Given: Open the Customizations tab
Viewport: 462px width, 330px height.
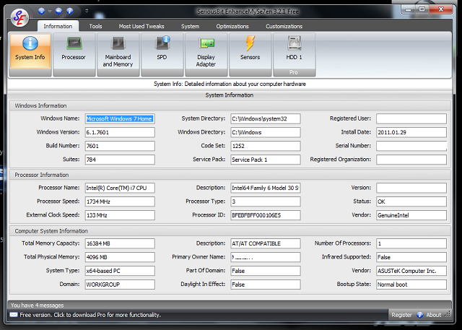Looking at the screenshot, I should (x=284, y=26).
